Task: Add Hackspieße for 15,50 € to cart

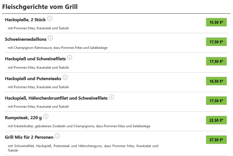Action: pyautogui.click(x=216, y=22)
